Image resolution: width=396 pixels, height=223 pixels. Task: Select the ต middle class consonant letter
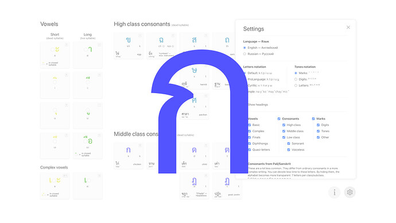pos(227,150)
